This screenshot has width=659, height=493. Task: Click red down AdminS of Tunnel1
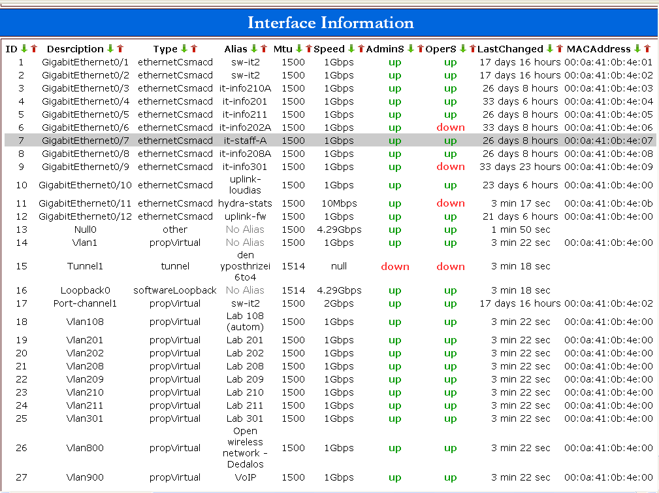click(395, 266)
